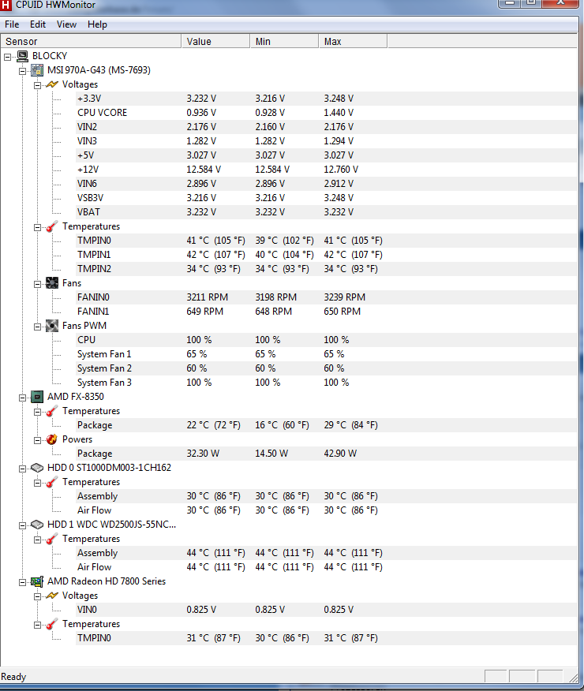Image resolution: width=584 pixels, height=691 pixels.
Task: Collapse the HDD 0 ST1000DM003 node
Action: click(x=22, y=469)
